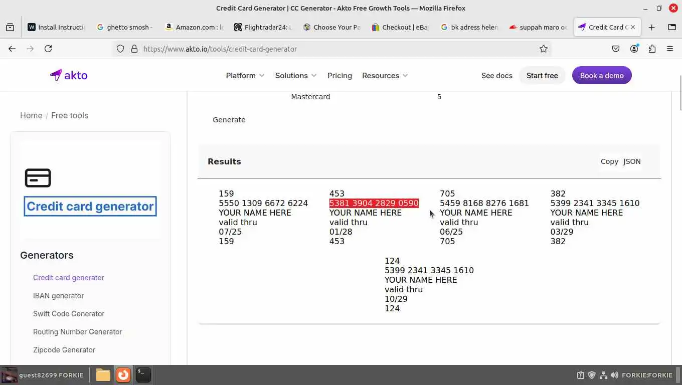Open the file manager in the taskbar
This screenshot has width=682, height=385.
point(103,375)
